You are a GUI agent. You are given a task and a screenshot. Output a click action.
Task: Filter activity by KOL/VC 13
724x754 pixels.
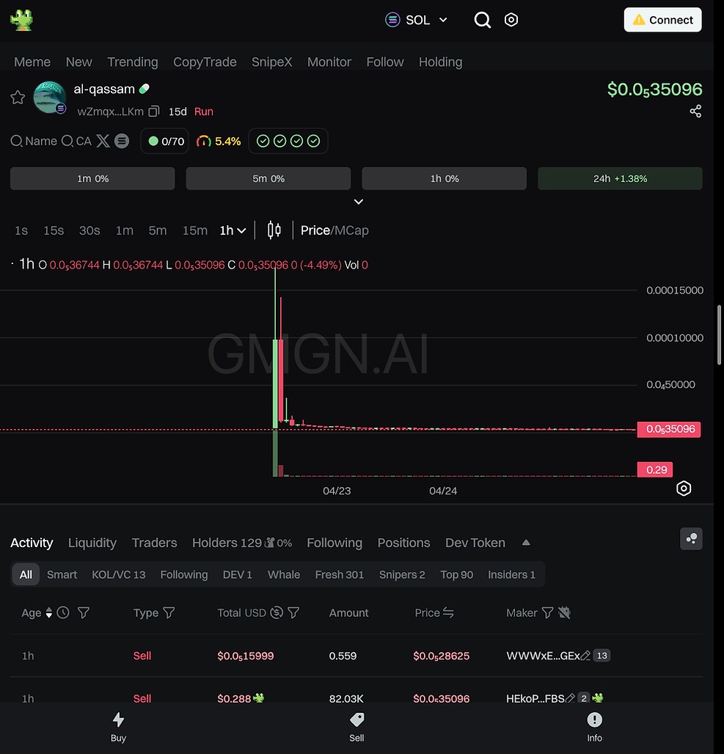118,574
